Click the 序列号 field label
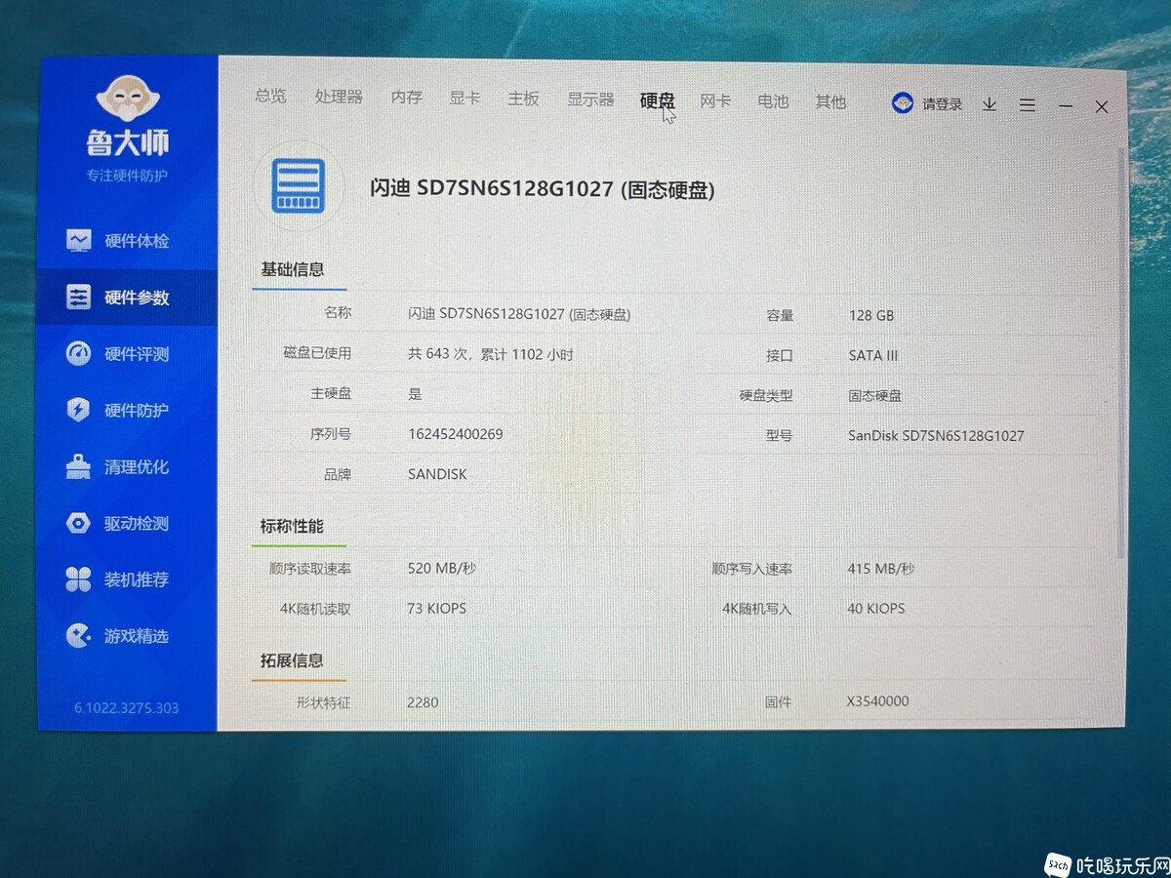Image resolution: width=1171 pixels, height=878 pixels. (x=331, y=434)
